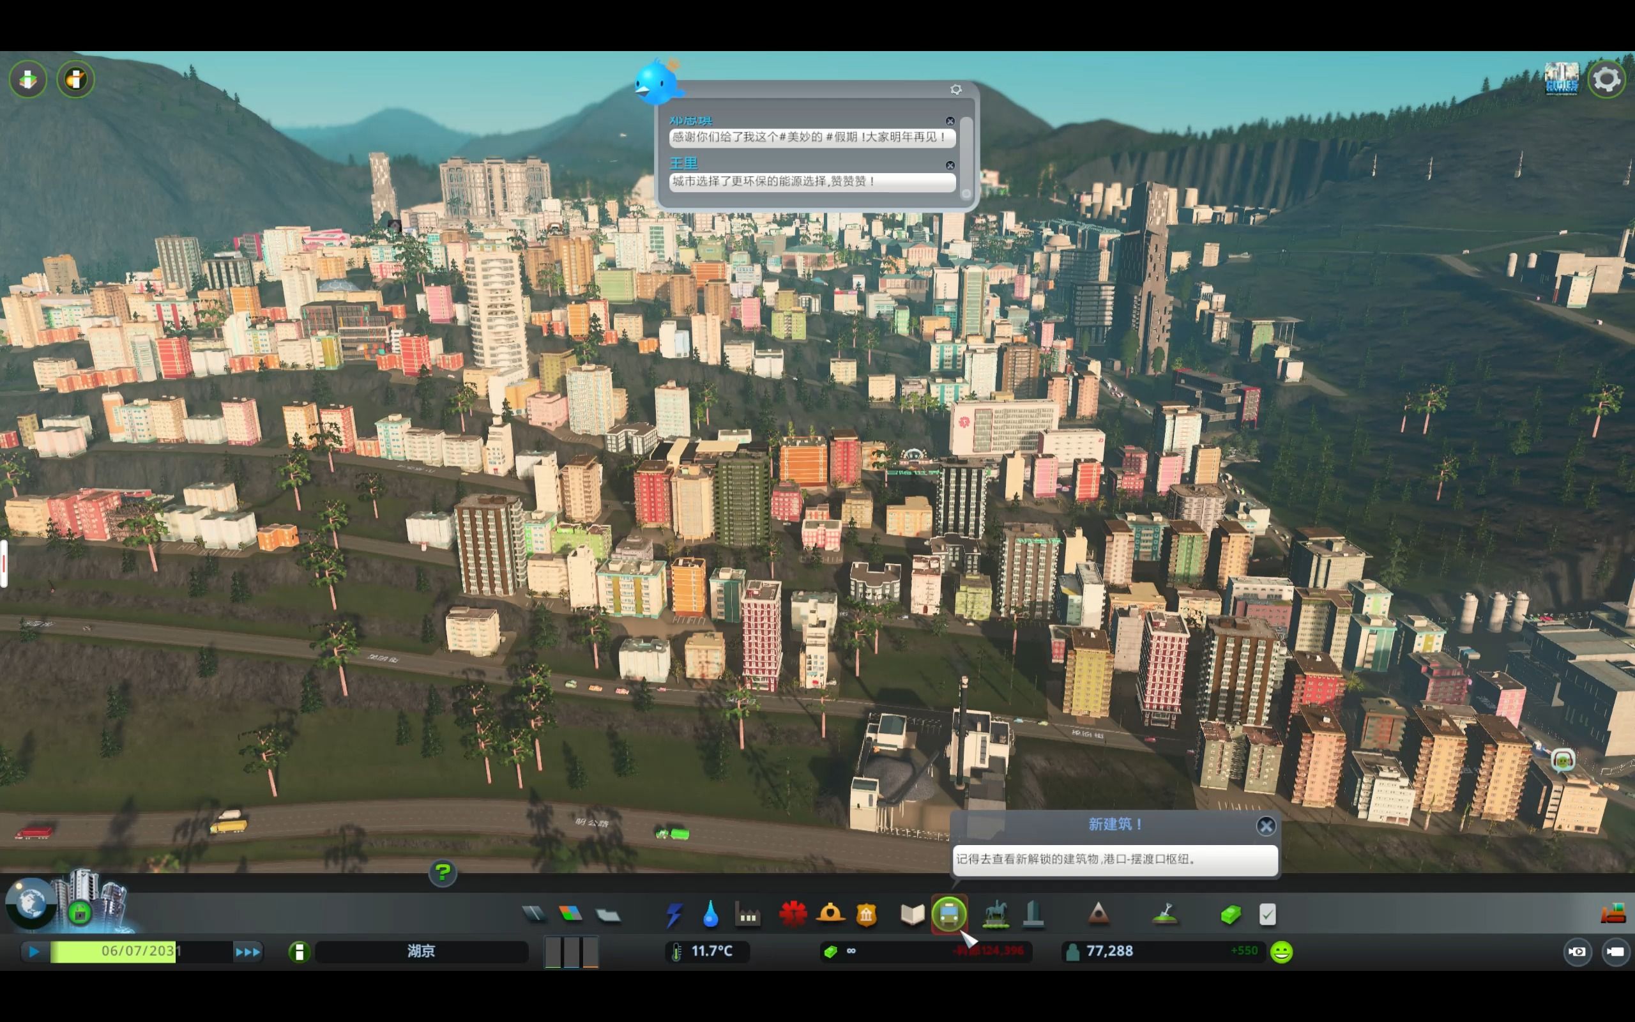Open the Zoning tool
The image size is (1635, 1022).
coord(571,915)
